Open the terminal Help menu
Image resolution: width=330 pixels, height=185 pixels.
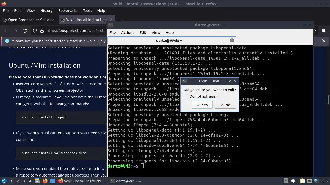point(169,33)
